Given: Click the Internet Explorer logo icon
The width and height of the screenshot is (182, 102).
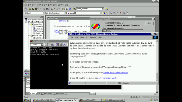Looking at the screenshot, I should click(155, 37).
